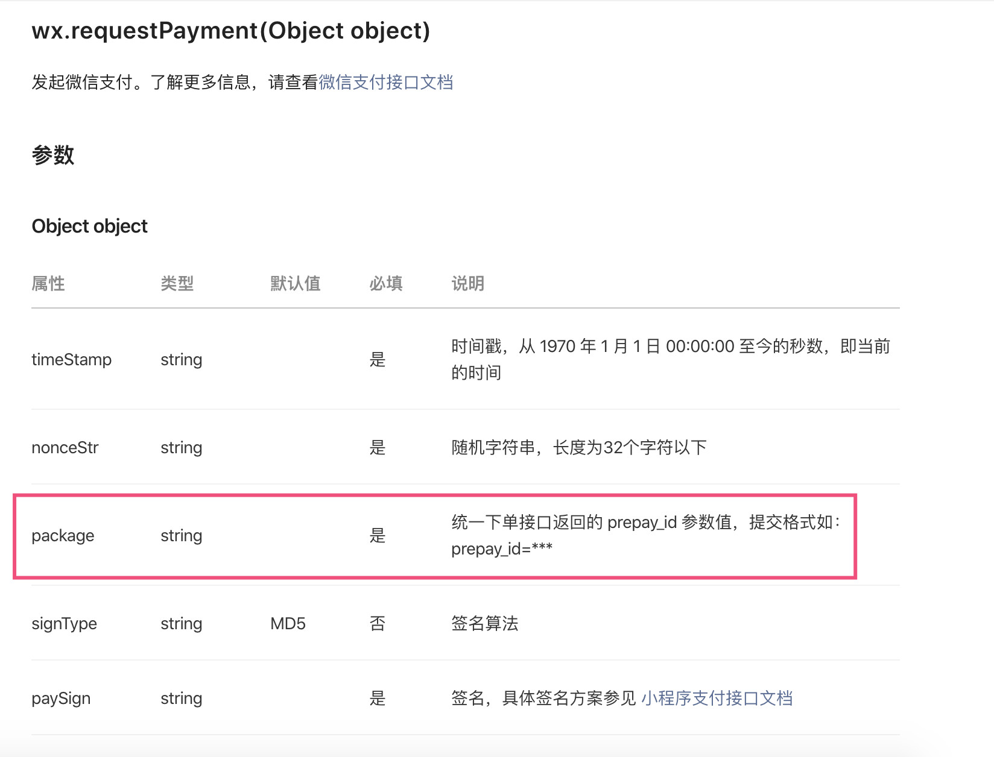This screenshot has height=757, width=994.
Task: Click the 时间戳 description of timeStamp
Action: pos(671,359)
